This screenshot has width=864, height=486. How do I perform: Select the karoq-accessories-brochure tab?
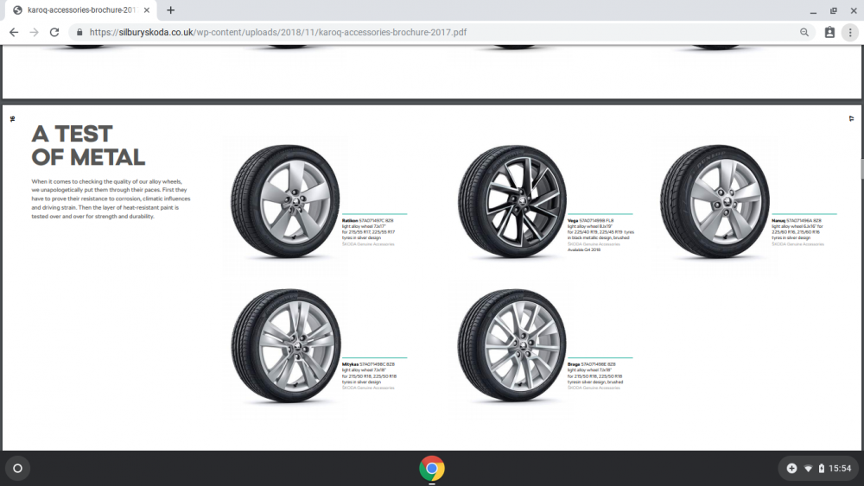(81, 9)
